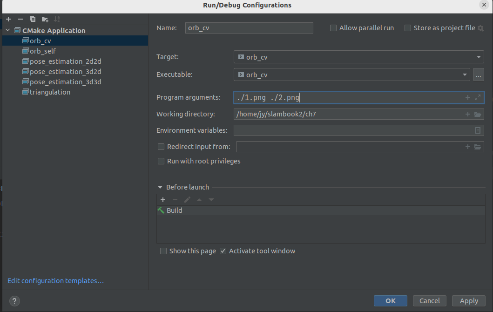Collapse the Before launch section
Screen dimensions: 493x312
[160, 187]
